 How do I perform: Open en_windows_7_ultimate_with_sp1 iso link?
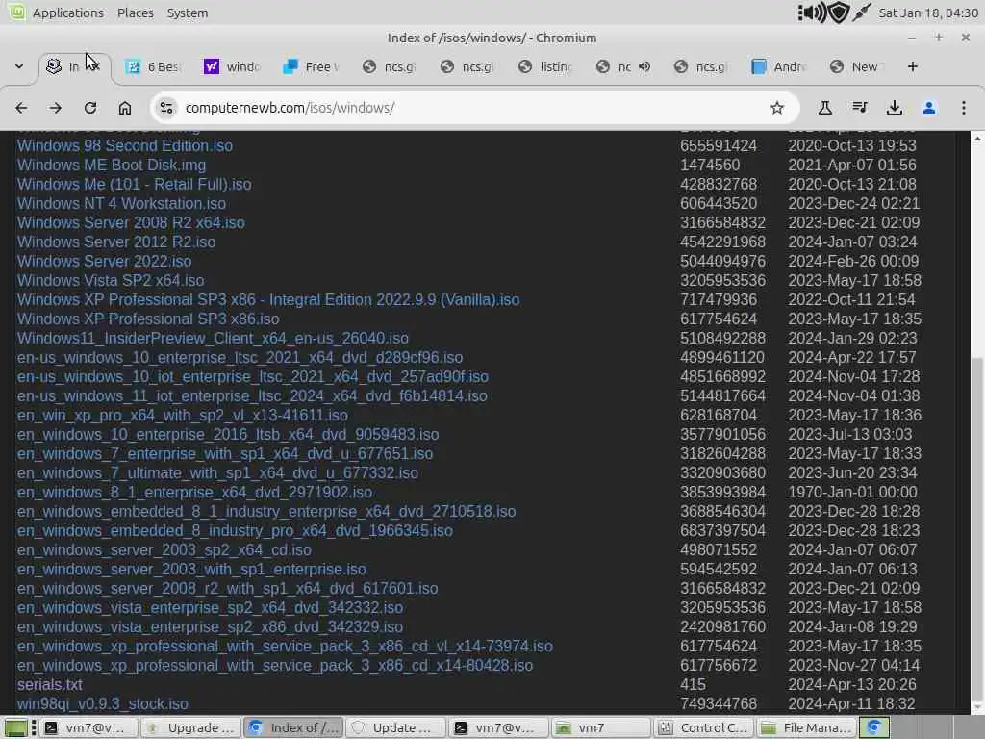coord(217,473)
